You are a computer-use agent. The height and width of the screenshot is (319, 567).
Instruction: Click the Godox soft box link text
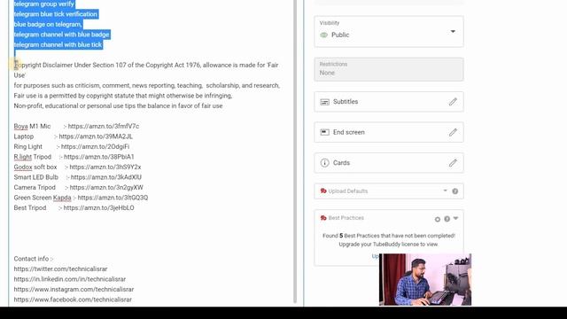tap(105, 167)
